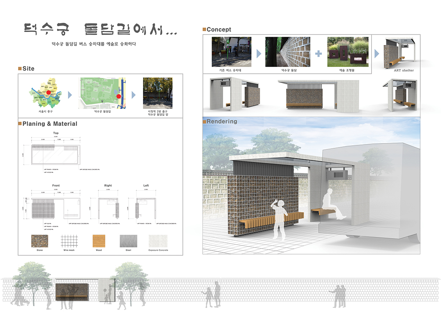Click the Top plan drawing label

coord(55,133)
